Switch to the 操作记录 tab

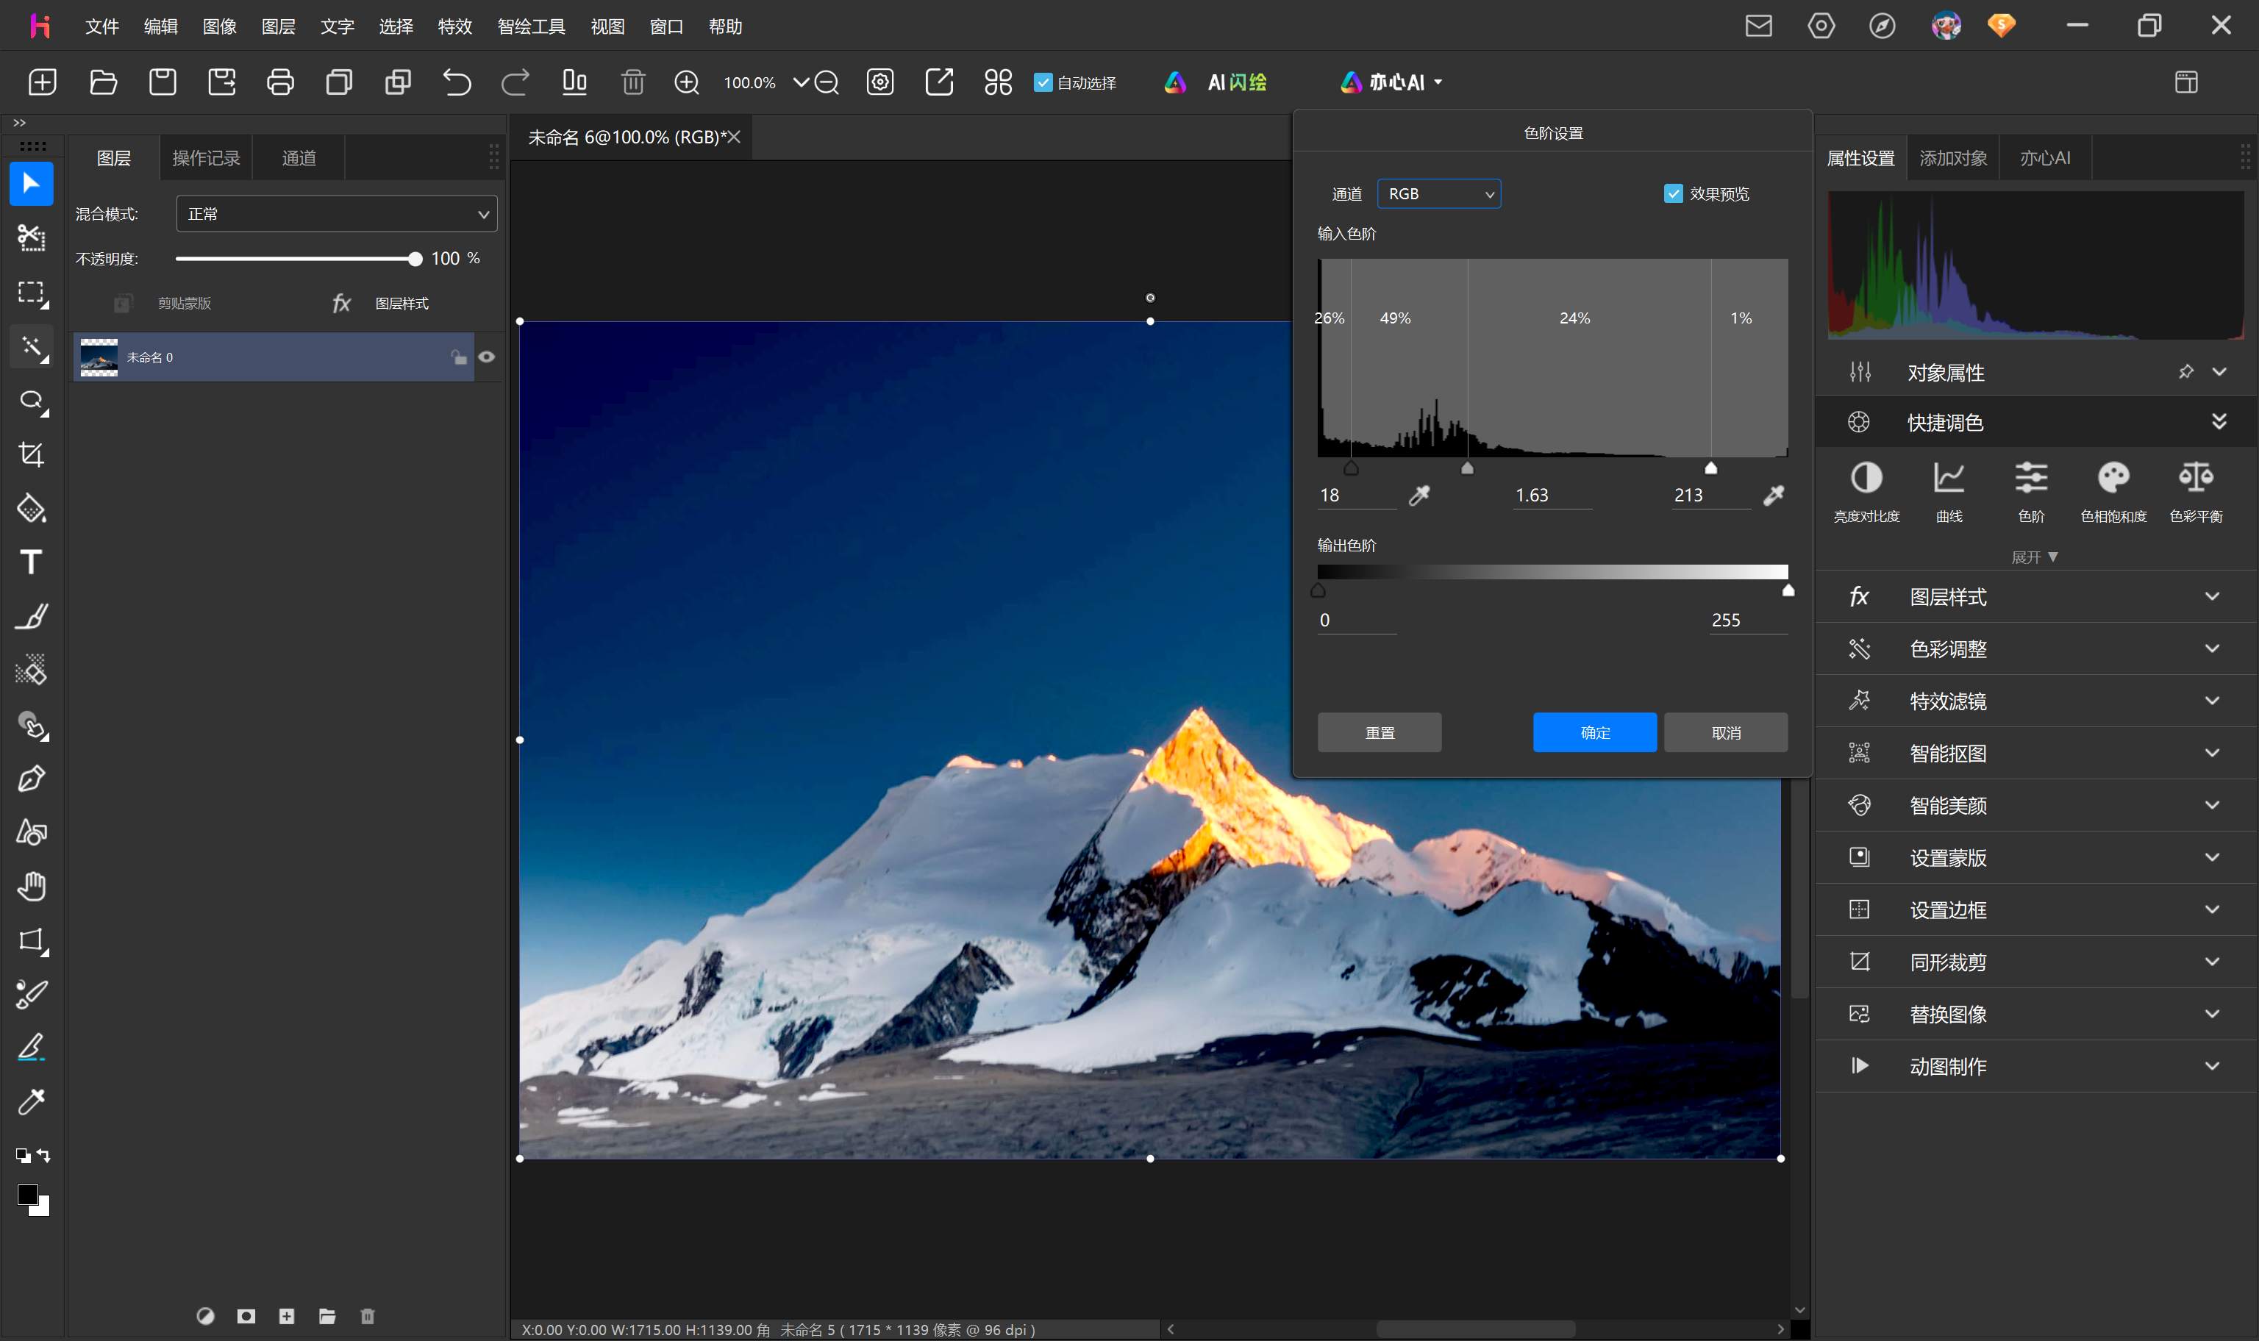(x=206, y=158)
